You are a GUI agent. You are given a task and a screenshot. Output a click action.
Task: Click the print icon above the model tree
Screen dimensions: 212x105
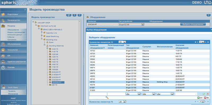point(69,15)
